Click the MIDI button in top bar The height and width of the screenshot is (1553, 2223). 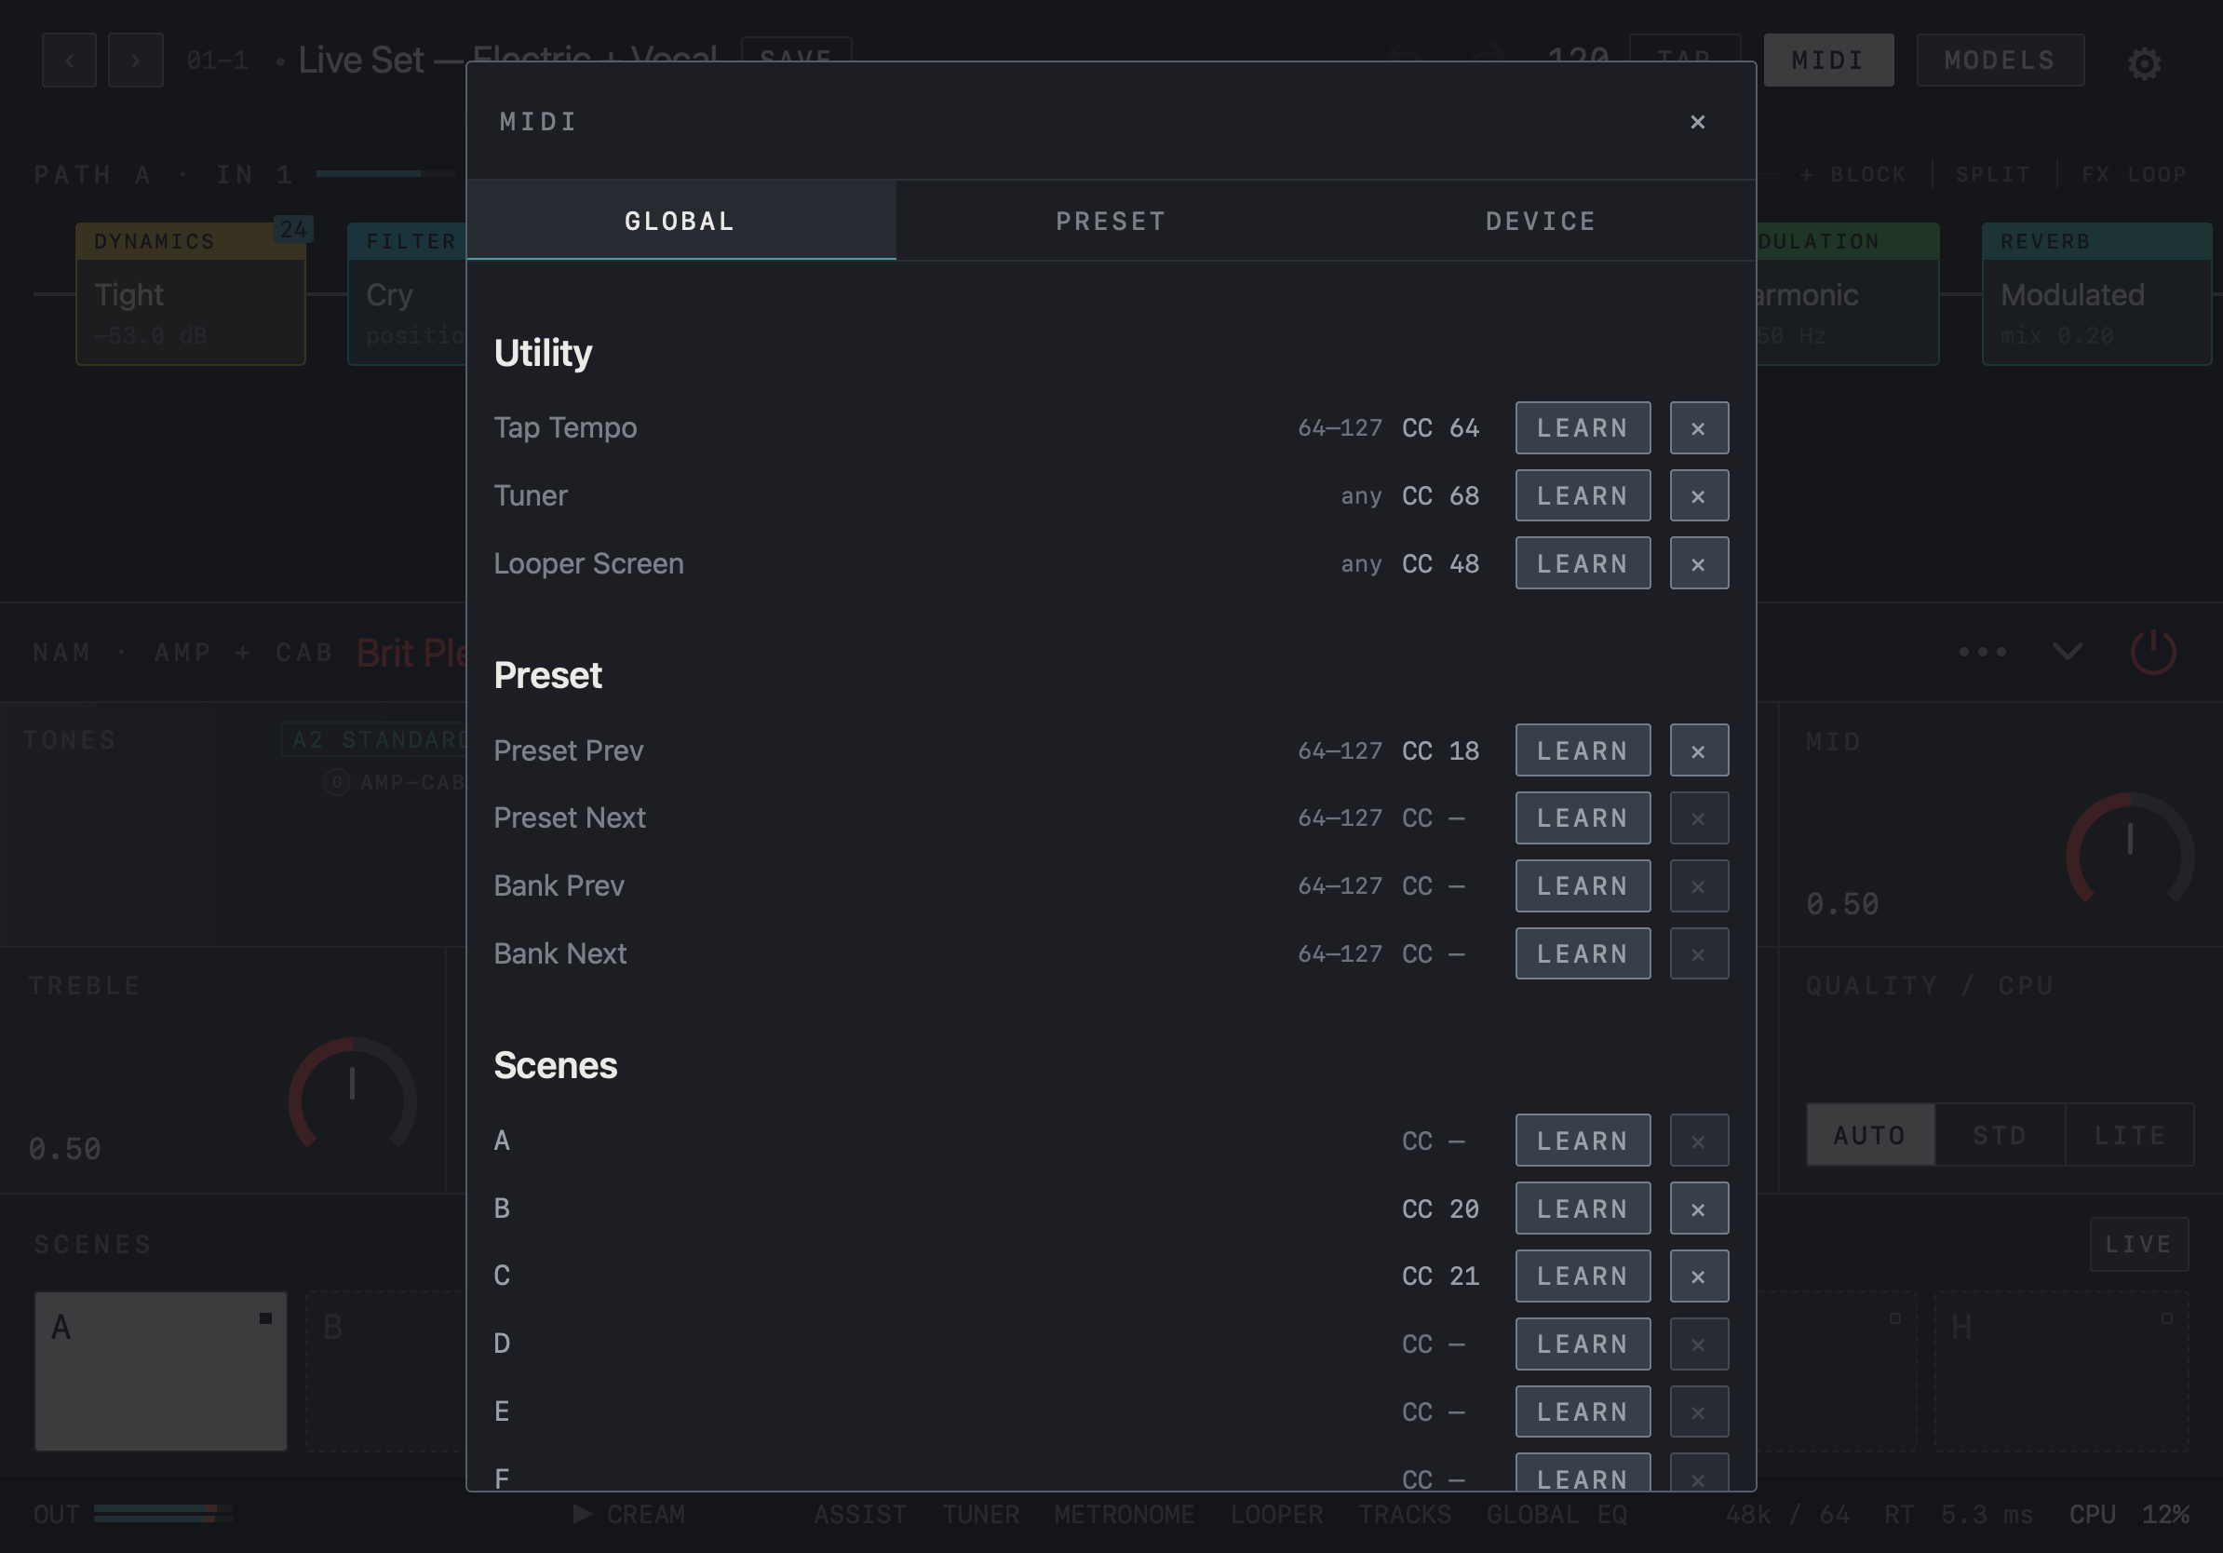(1828, 60)
